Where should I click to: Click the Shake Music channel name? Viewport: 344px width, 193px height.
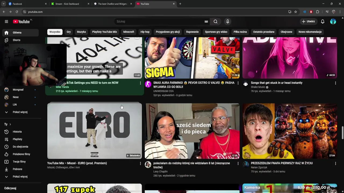(258, 87)
